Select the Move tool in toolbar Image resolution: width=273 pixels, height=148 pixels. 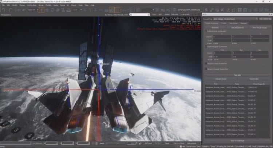47,10
